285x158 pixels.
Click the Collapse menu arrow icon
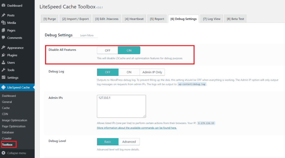(3, 153)
